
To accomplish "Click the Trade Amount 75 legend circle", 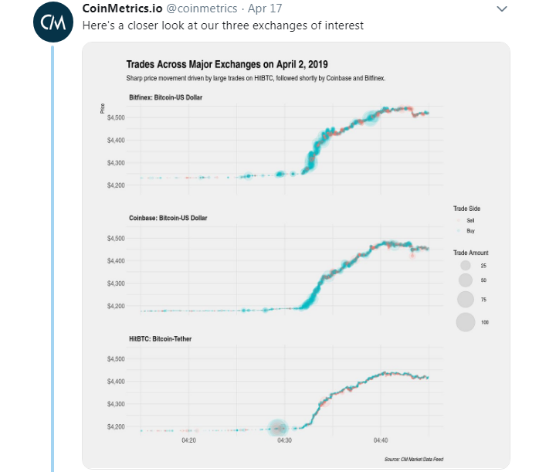I will pyautogui.click(x=465, y=299).
